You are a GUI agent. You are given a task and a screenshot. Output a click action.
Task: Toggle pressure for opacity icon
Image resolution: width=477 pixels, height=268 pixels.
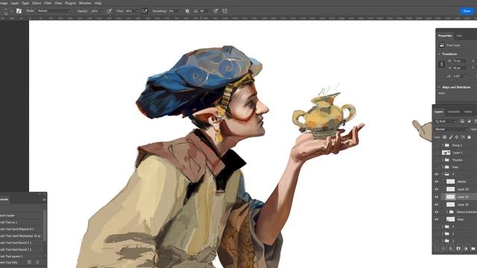tap(110, 11)
